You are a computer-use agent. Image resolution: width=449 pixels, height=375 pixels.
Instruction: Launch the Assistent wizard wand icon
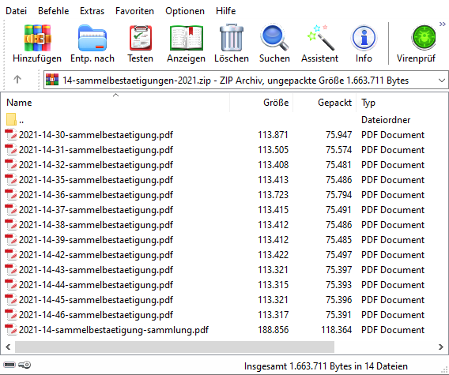click(319, 43)
